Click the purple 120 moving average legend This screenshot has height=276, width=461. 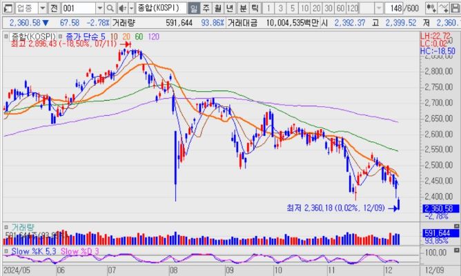[x=153, y=37]
